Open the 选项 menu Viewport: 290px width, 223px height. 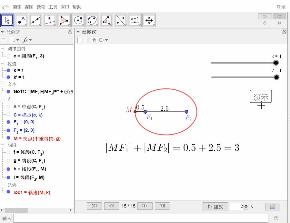pyautogui.click(x=41, y=7)
